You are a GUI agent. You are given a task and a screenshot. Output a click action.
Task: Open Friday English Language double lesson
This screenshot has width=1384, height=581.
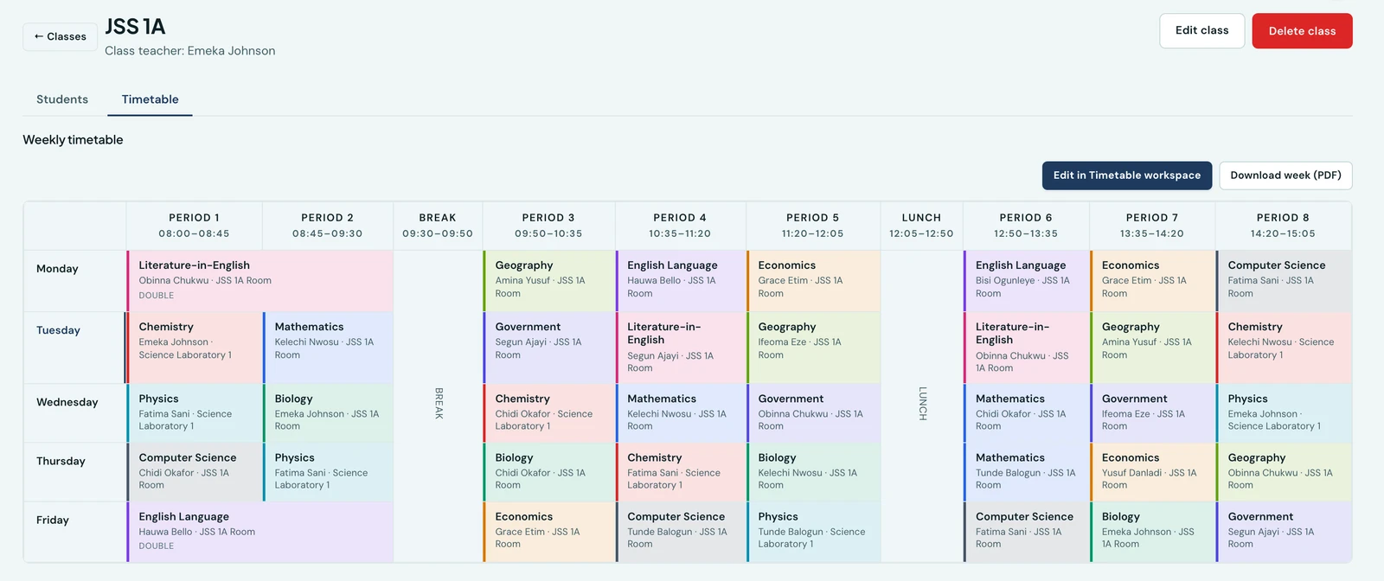[x=259, y=532]
